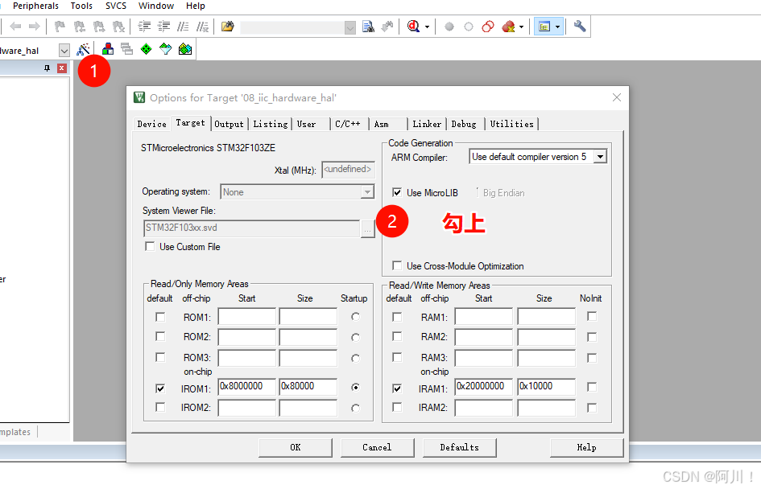Select the ROM1 Startup radio button
Screen dimensions: 761x489
pos(356,317)
